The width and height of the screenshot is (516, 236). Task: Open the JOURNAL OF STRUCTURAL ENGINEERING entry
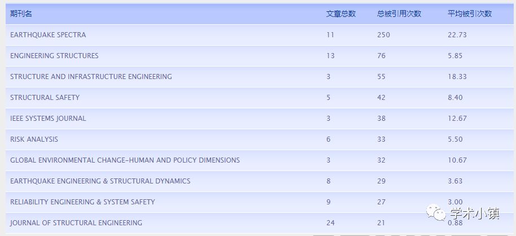[76, 223]
